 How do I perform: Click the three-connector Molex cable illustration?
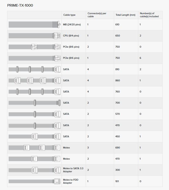[35, 148]
